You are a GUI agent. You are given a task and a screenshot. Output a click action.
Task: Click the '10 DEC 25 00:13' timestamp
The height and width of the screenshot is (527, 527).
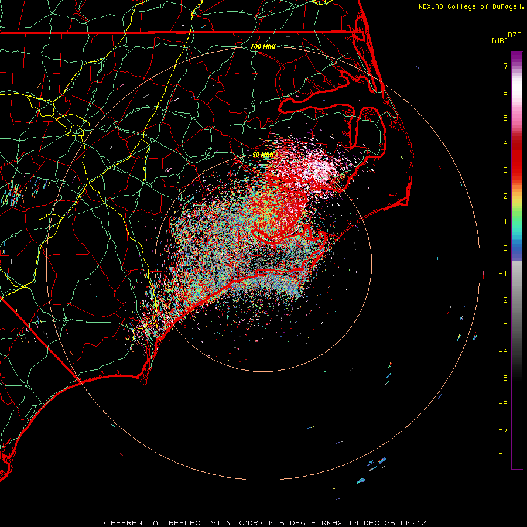(x=388, y=523)
